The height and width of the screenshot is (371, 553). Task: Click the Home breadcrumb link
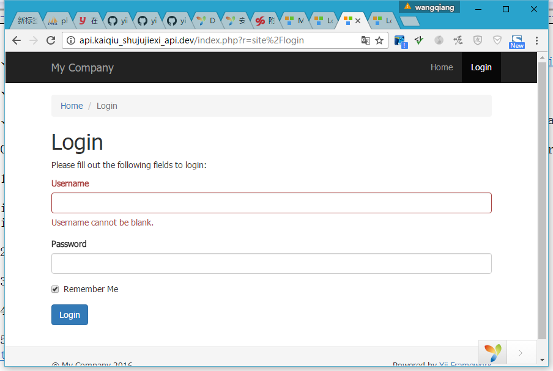pos(72,106)
